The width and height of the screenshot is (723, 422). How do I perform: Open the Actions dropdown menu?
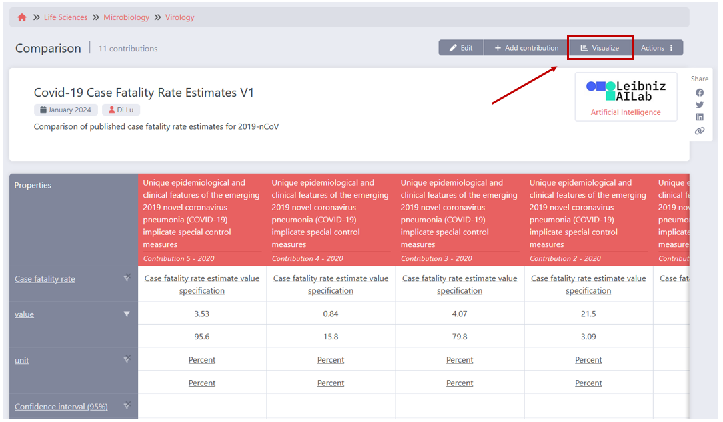point(658,47)
